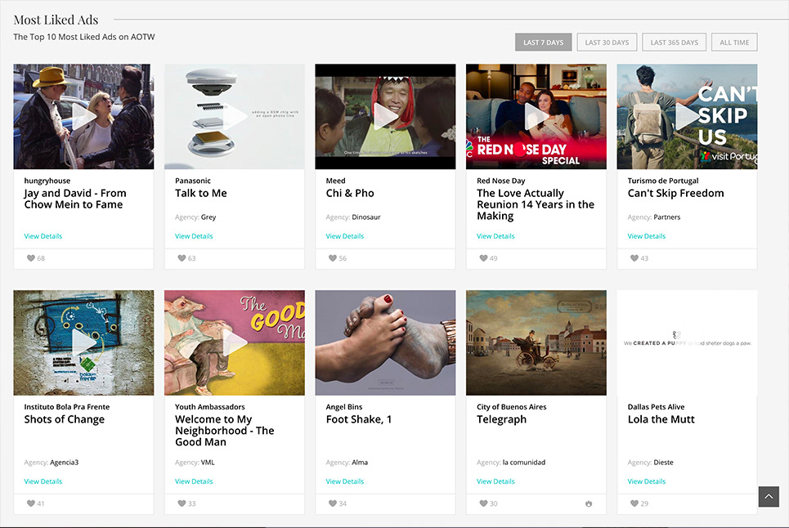The width and height of the screenshot is (789, 528).
Task: Like the Chi & Pho ad
Action: pyautogui.click(x=333, y=258)
